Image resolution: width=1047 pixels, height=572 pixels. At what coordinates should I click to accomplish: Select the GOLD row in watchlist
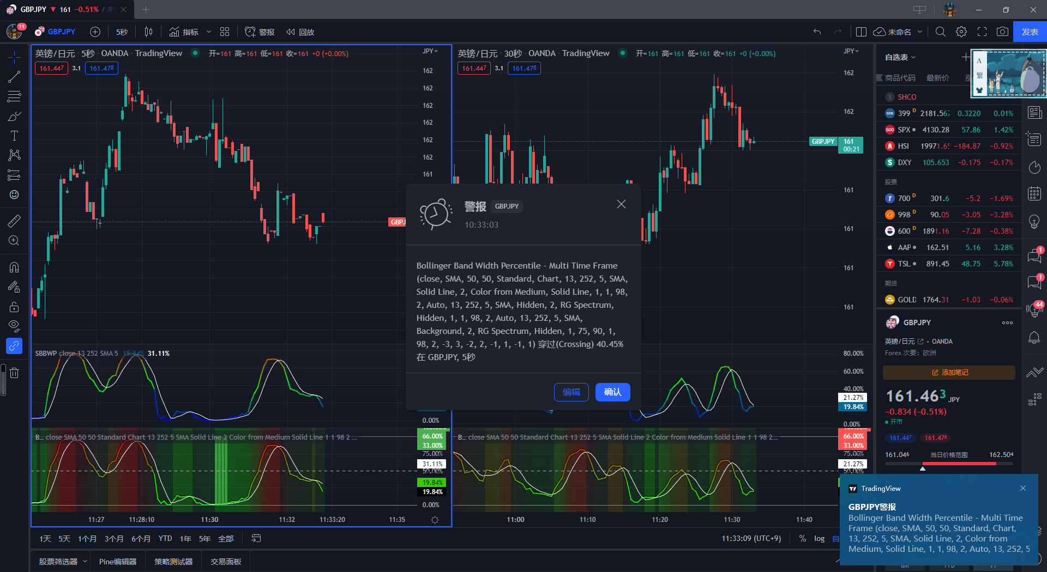point(949,300)
